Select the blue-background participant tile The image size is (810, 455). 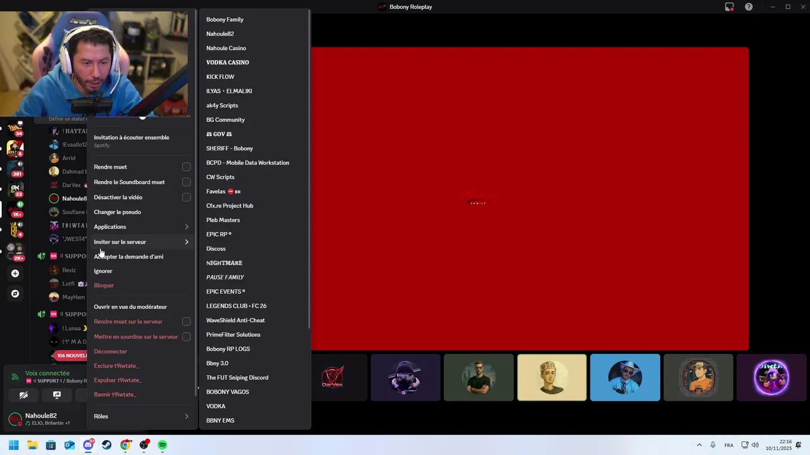tap(625, 377)
